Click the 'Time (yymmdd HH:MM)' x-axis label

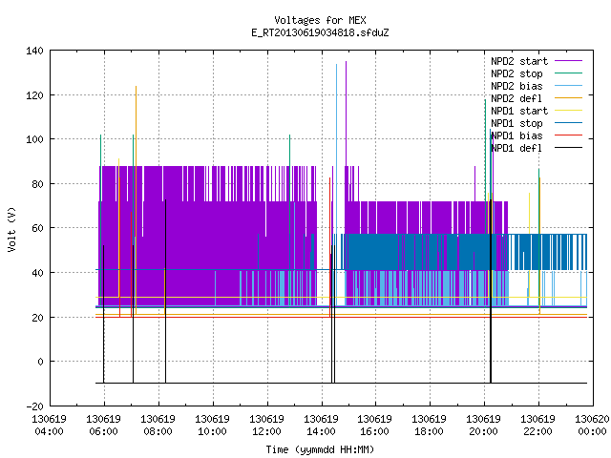[320, 449]
